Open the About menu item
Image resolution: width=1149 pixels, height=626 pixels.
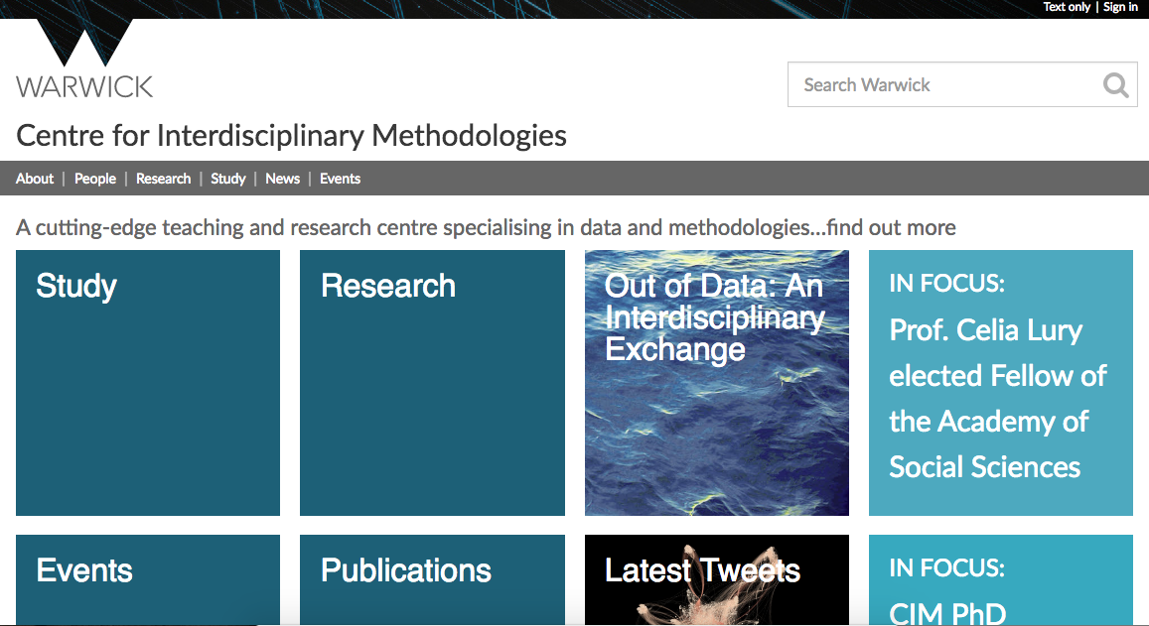(x=35, y=179)
